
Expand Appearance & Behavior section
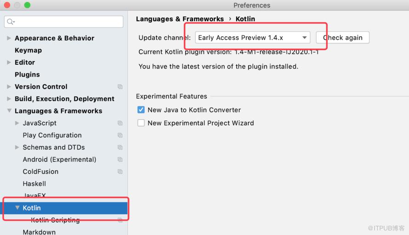(x=9, y=38)
